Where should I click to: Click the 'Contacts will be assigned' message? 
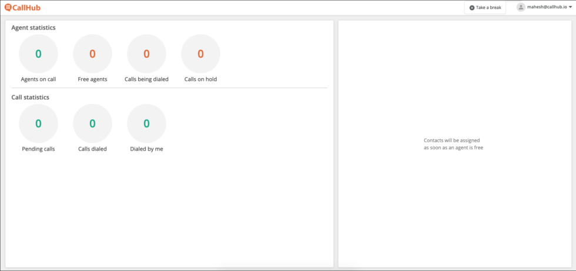453,144
